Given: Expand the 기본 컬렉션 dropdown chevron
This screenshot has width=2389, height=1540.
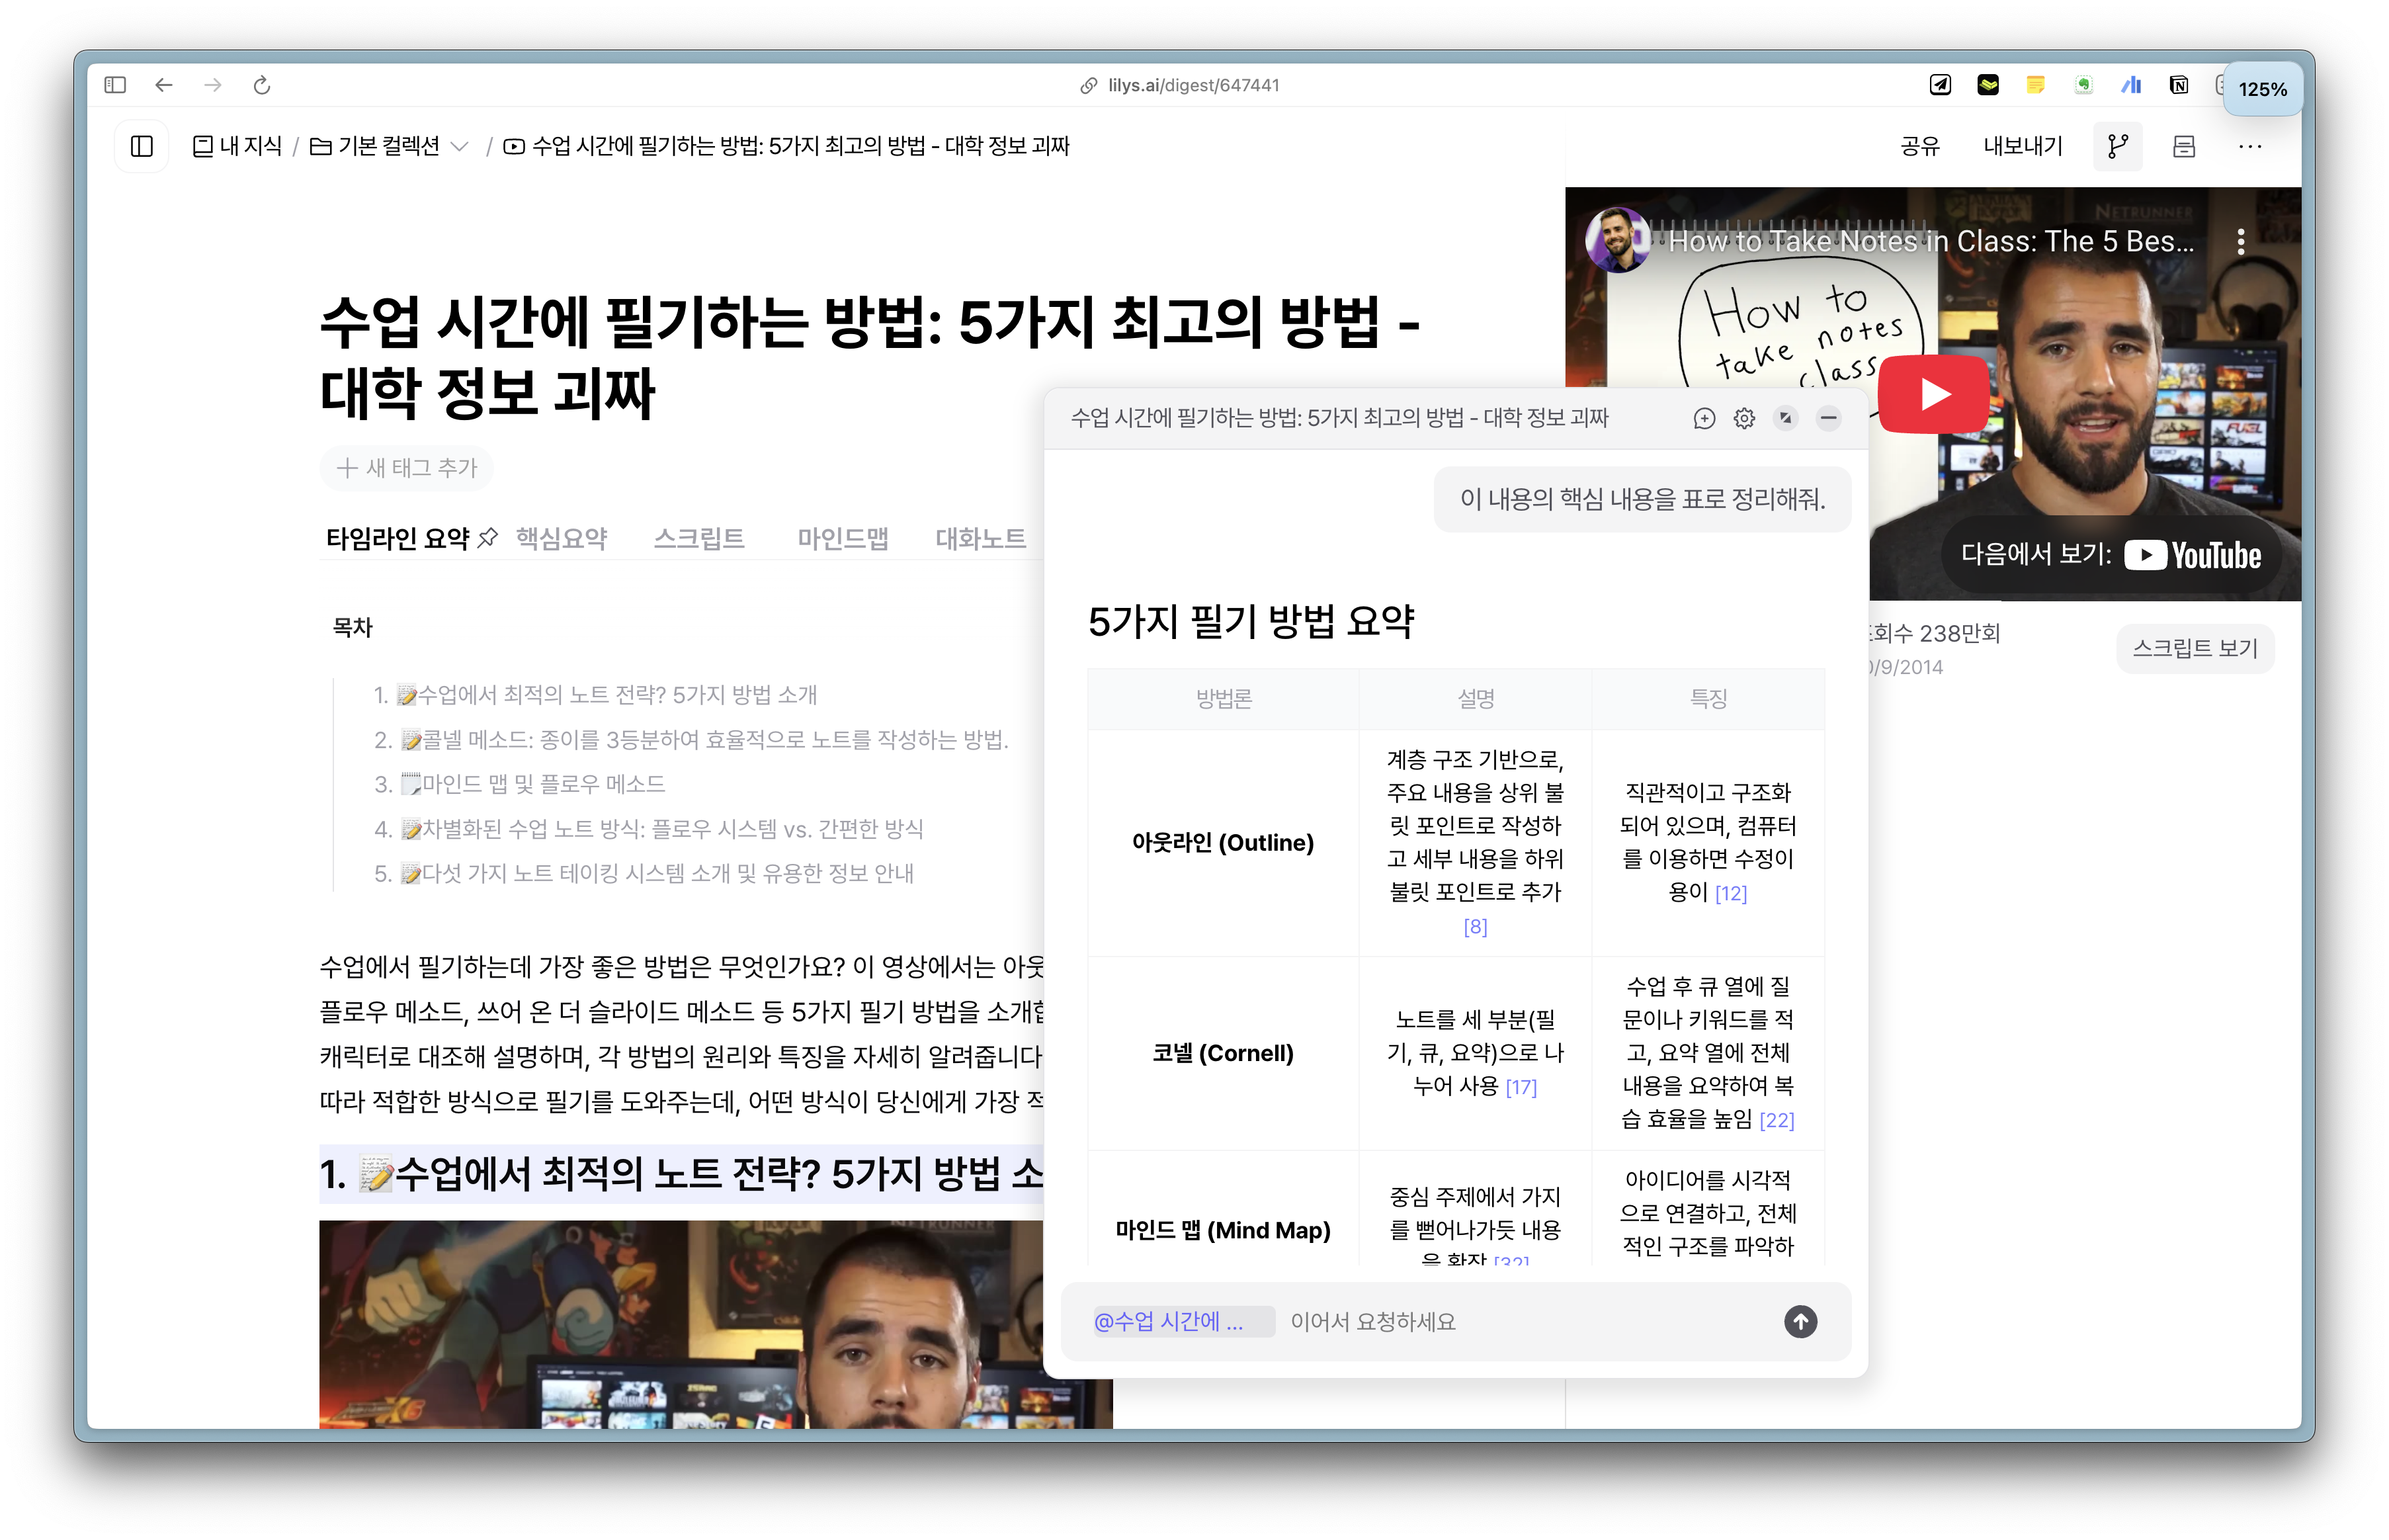Looking at the screenshot, I should tap(460, 146).
